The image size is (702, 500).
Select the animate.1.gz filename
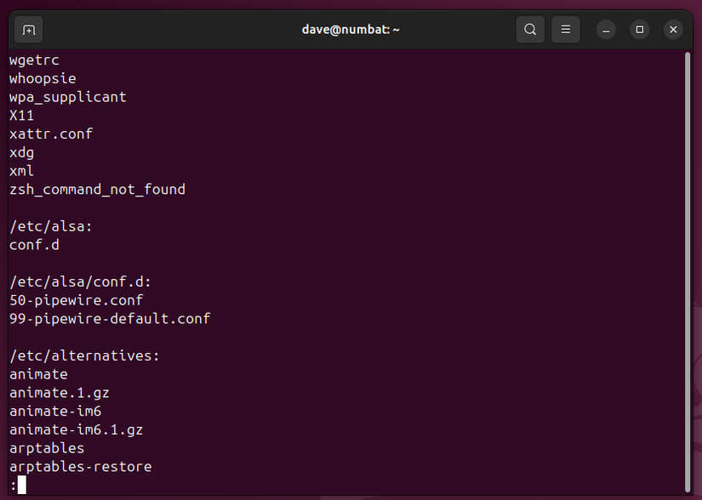(x=59, y=393)
